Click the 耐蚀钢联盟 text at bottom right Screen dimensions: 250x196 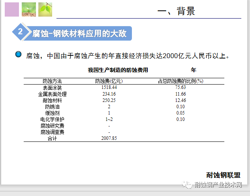(x=223, y=175)
